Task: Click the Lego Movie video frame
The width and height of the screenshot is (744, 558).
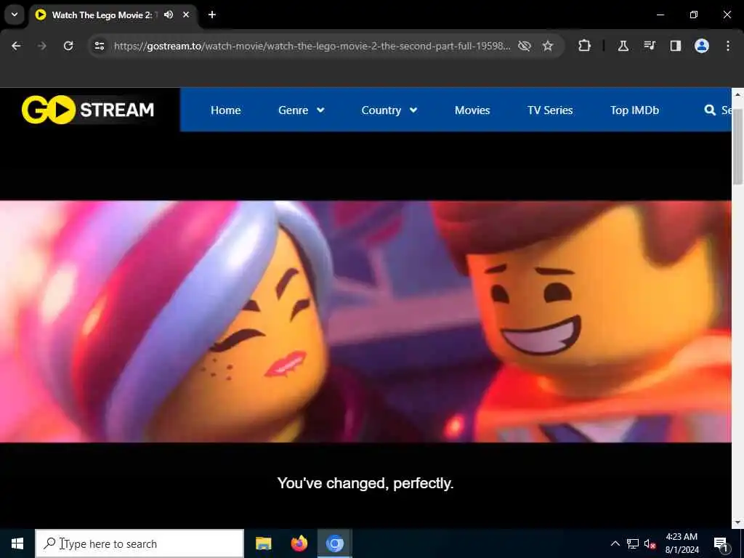Action: [x=365, y=322]
